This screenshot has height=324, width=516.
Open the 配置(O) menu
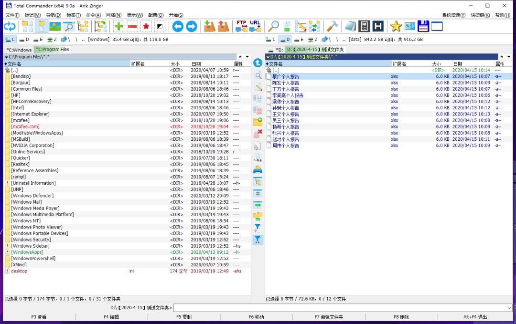point(156,15)
